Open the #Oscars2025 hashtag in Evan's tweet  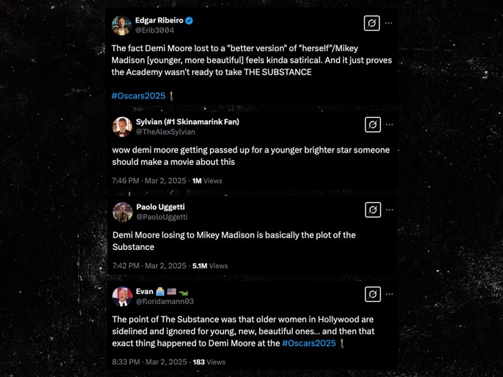click(x=309, y=343)
